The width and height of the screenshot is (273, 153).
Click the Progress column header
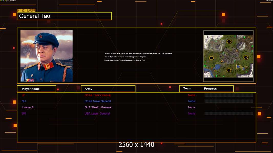pos(210,88)
